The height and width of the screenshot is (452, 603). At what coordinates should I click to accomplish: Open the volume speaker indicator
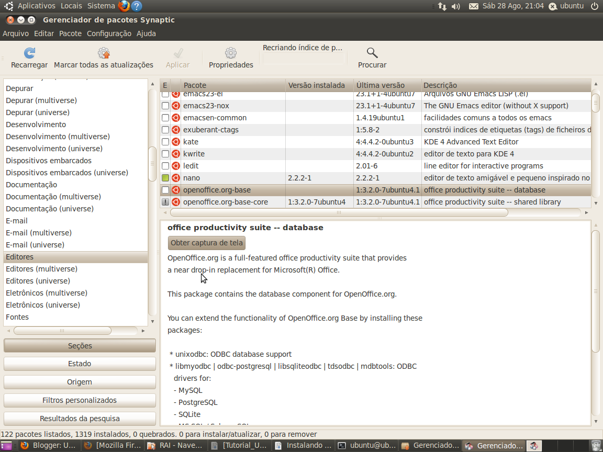click(x=456, y=6)
